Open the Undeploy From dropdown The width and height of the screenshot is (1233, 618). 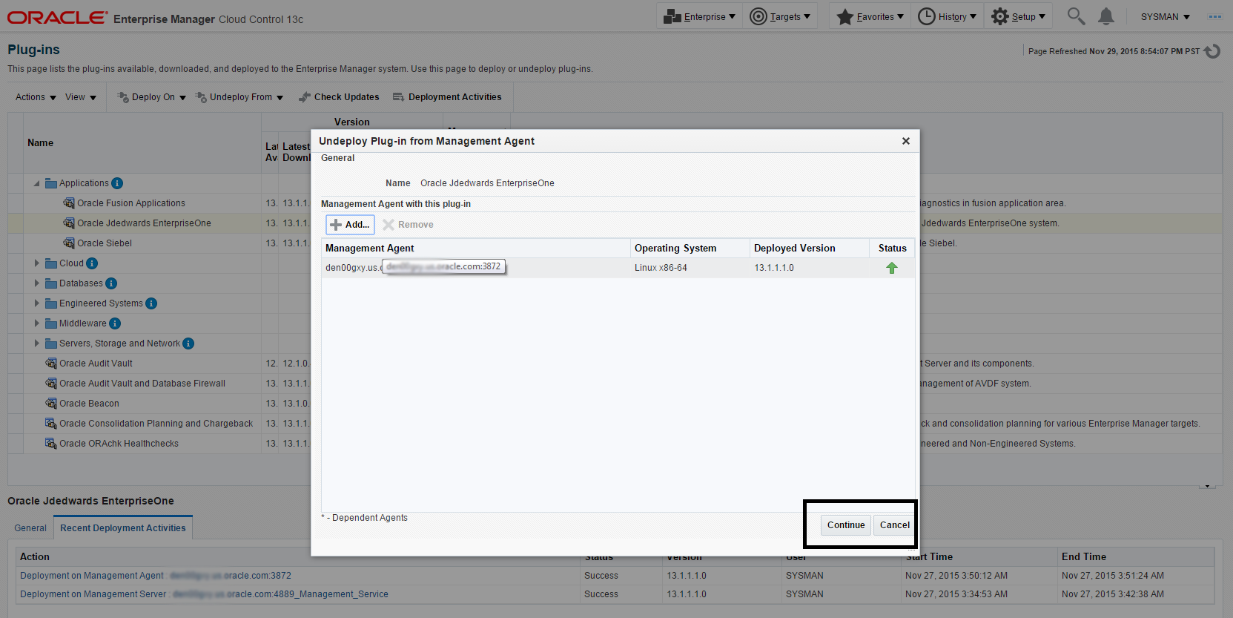(x=239, y=97)
